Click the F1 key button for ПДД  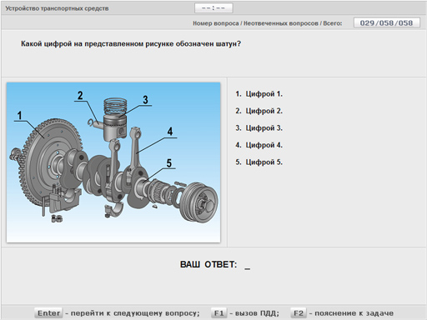click(219, 313)
